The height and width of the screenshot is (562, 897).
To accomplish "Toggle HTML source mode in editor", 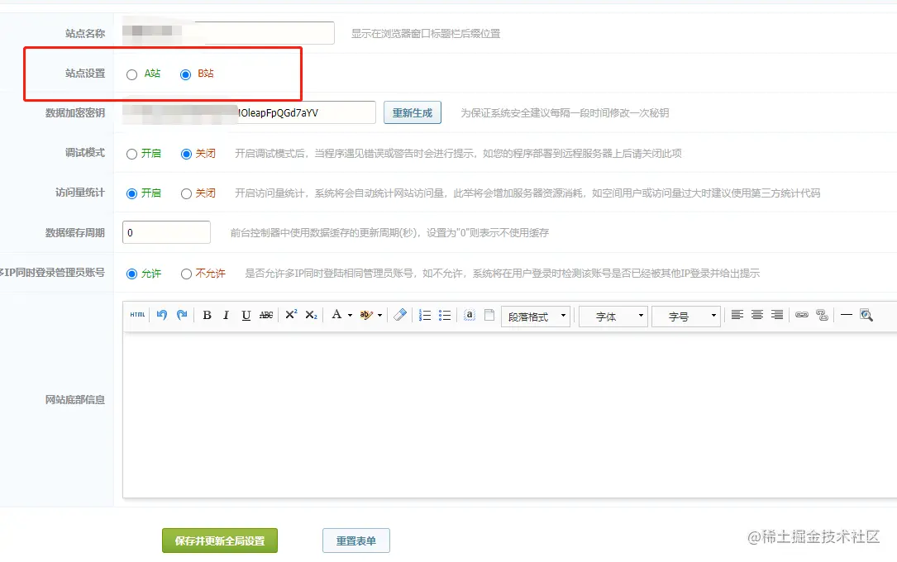I will coord(137,314).
